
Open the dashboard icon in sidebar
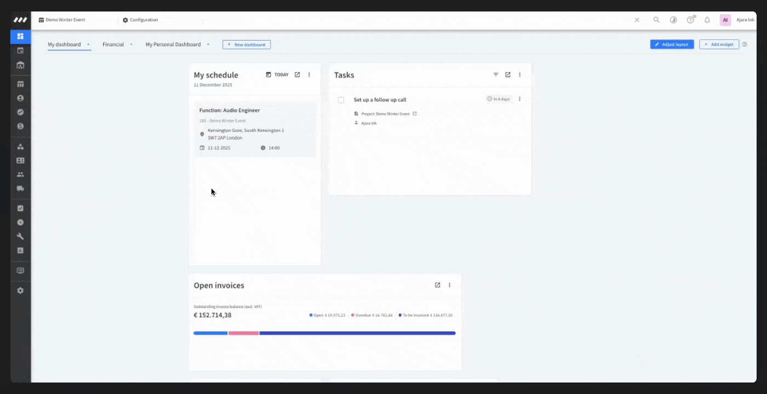point(20,37)
